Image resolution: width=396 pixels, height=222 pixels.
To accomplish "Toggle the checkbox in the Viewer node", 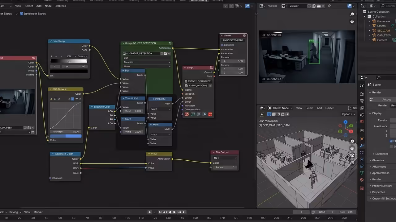I will click(x=222, y=45).
